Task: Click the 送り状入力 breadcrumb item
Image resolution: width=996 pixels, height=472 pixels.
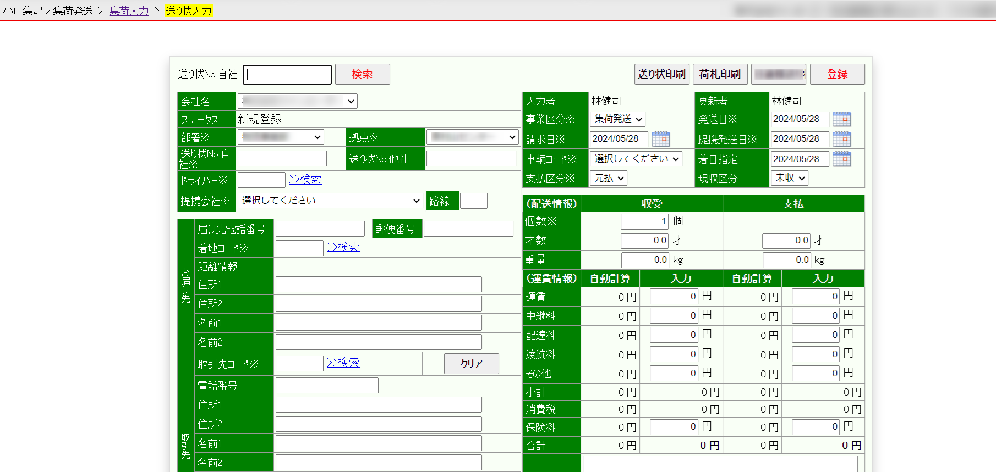Action: pyautogui.click(x=188, y=11)
